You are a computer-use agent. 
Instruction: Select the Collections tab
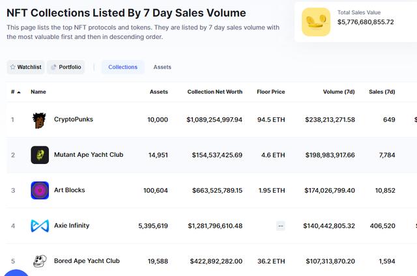122,67
